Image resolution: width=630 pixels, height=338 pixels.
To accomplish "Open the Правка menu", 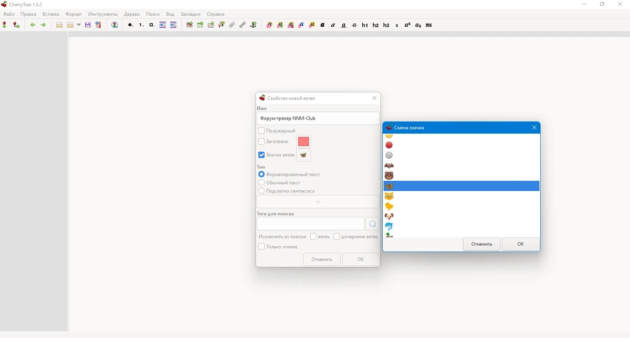I will 28,14.
